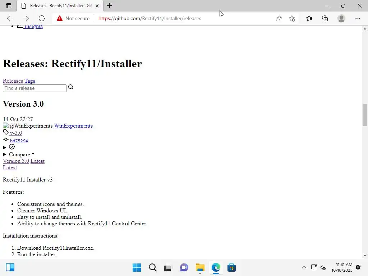Open the profile avatar icon

point(341,18)
